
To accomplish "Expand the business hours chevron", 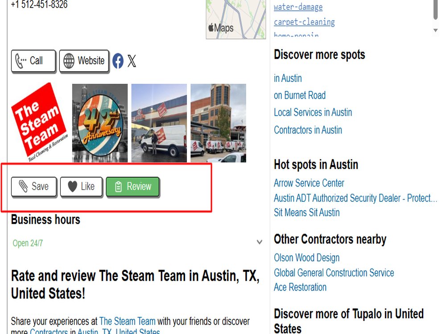I will [x=260, y=242].
